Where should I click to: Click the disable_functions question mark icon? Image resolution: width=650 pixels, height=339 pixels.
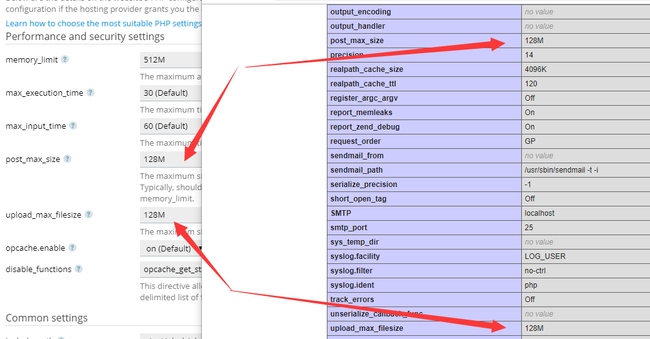[79, 269]
